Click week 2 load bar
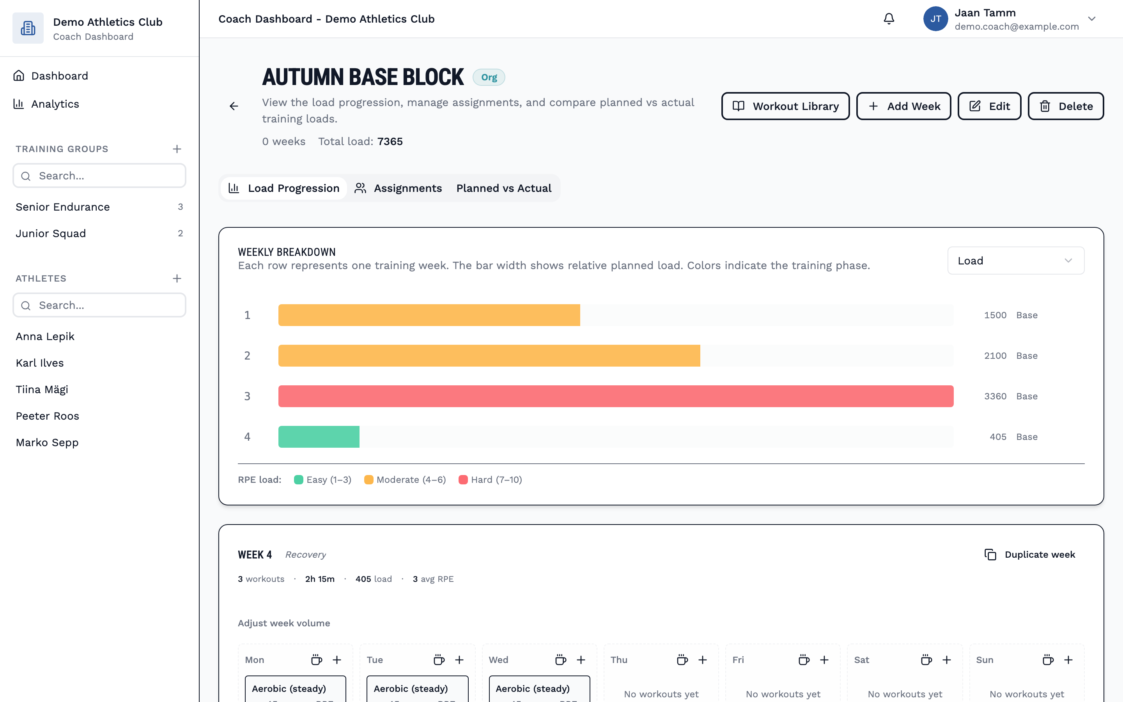 coord(489,356)
